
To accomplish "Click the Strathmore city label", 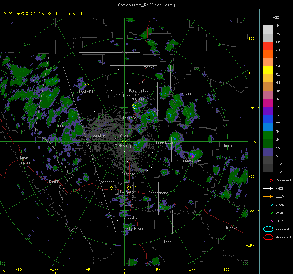I will coord(158,193).
